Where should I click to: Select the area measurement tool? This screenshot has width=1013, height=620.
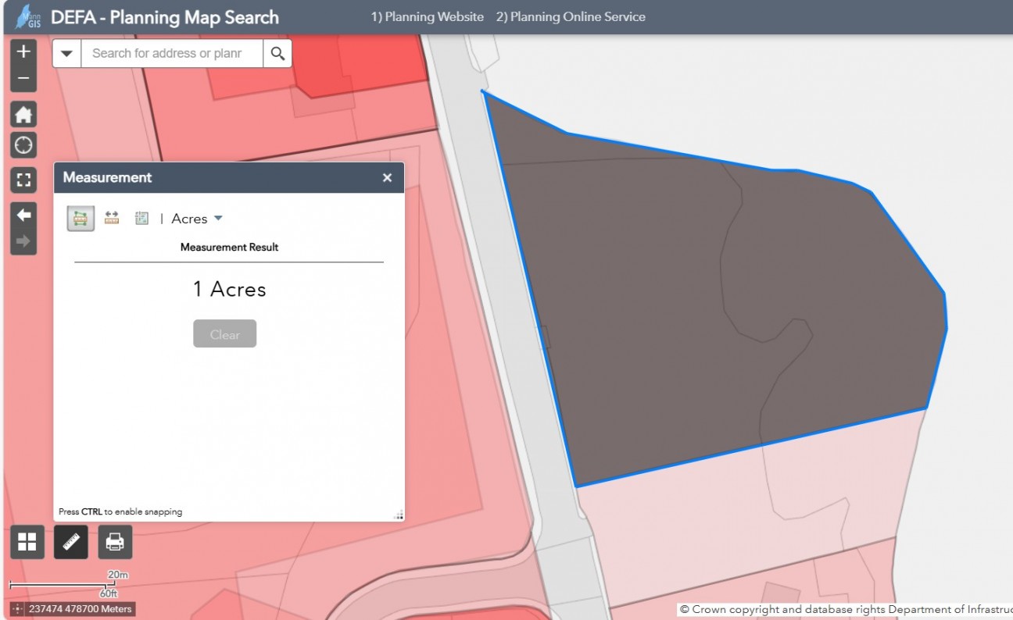81,219
